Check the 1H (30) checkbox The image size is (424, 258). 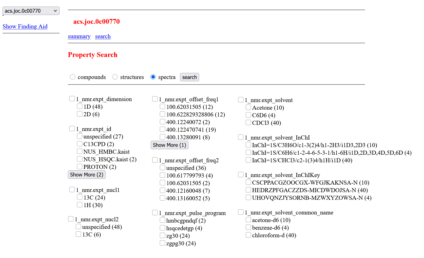pos(80,205)
